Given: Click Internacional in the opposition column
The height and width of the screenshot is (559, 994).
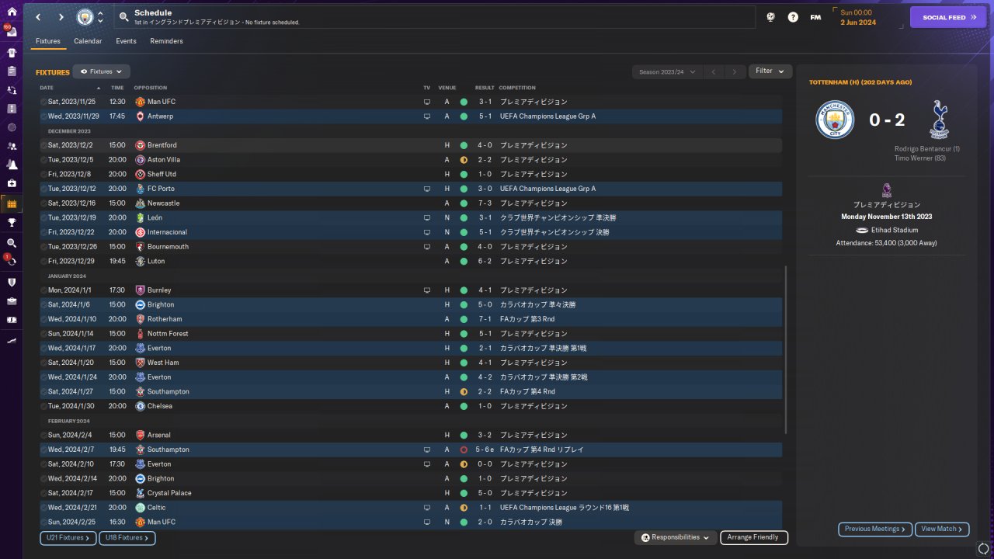Looking at the screenshot, I should [167, 232].
